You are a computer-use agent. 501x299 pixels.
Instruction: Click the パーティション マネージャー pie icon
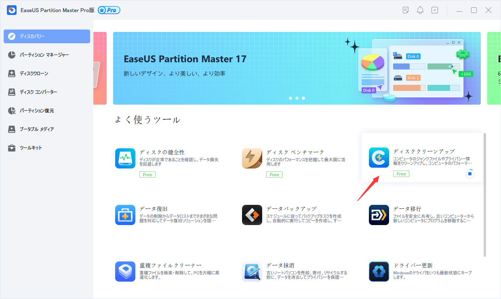point(12,55)
